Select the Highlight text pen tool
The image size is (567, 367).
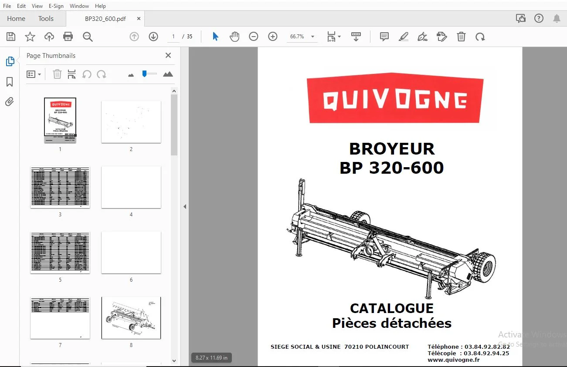coord(404,37)
